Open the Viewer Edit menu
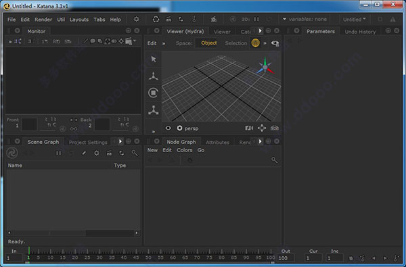Screen dimensions: 406x267 [x=152, y=43]
